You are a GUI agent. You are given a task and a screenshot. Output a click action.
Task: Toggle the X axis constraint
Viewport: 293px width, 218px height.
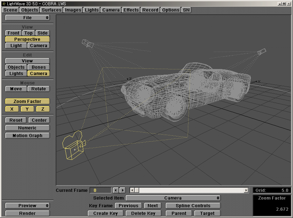pos(11,109)
